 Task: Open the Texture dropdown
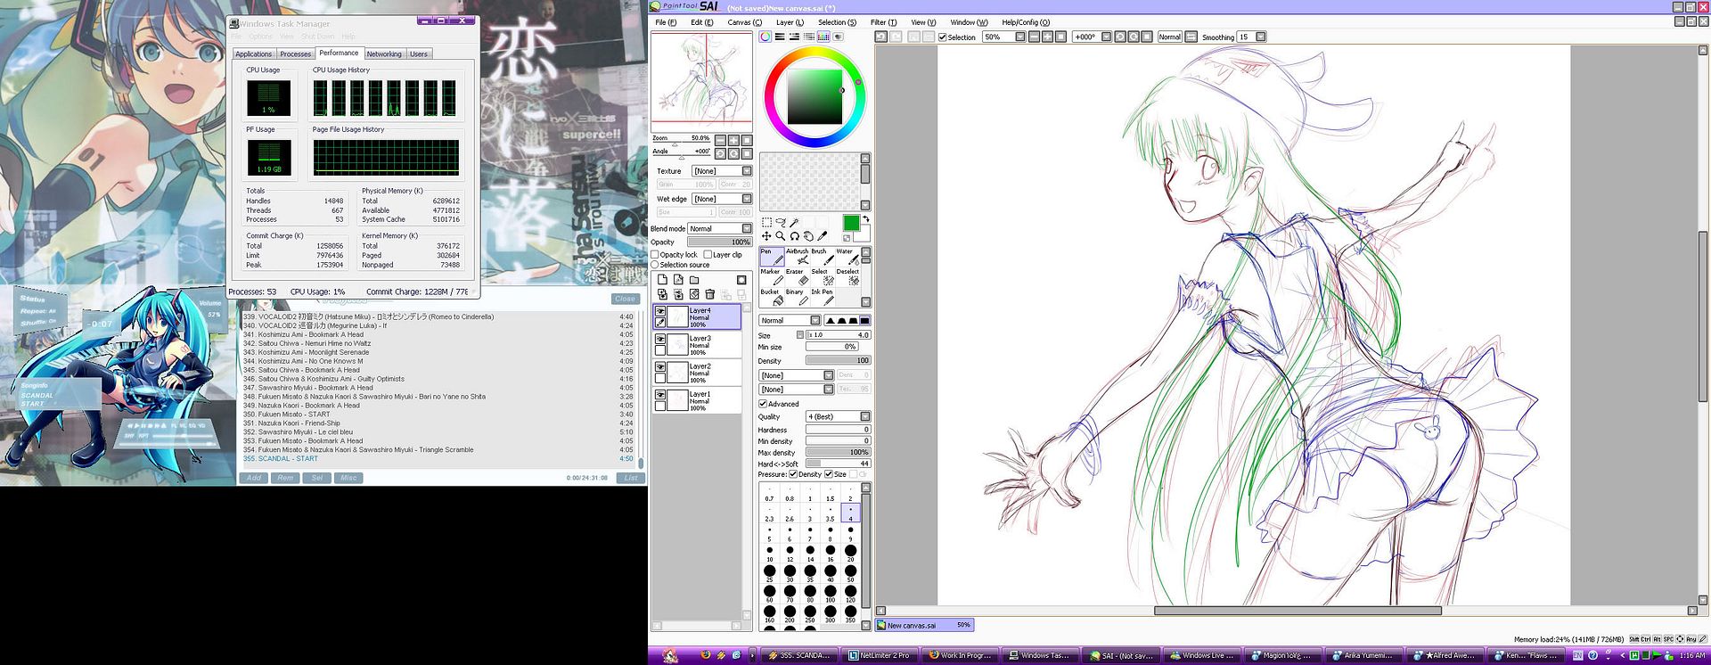[x=722, y=171]
